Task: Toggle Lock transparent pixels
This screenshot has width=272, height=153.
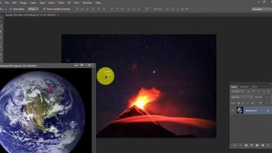Action: 239,103
